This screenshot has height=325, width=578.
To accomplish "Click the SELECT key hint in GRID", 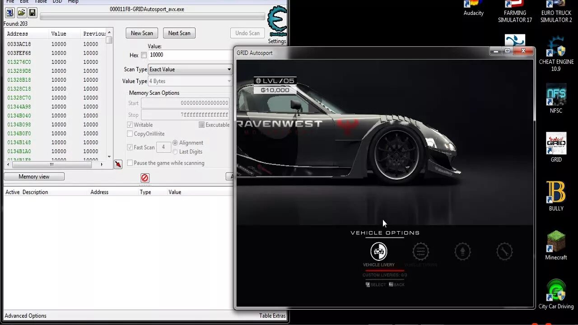I will click(376, 285).
